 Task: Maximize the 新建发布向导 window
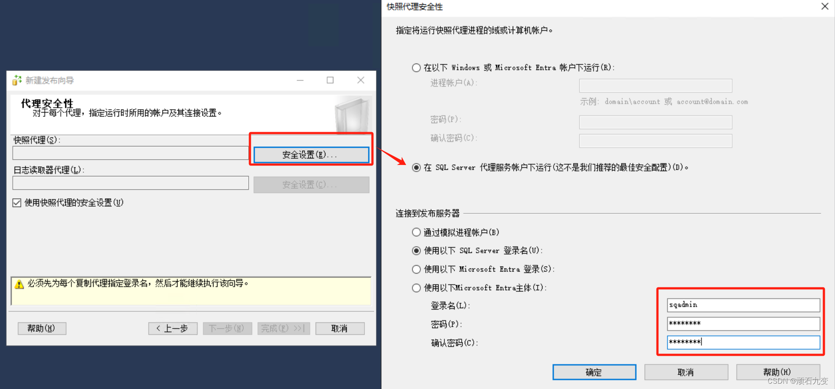point(330,80)
